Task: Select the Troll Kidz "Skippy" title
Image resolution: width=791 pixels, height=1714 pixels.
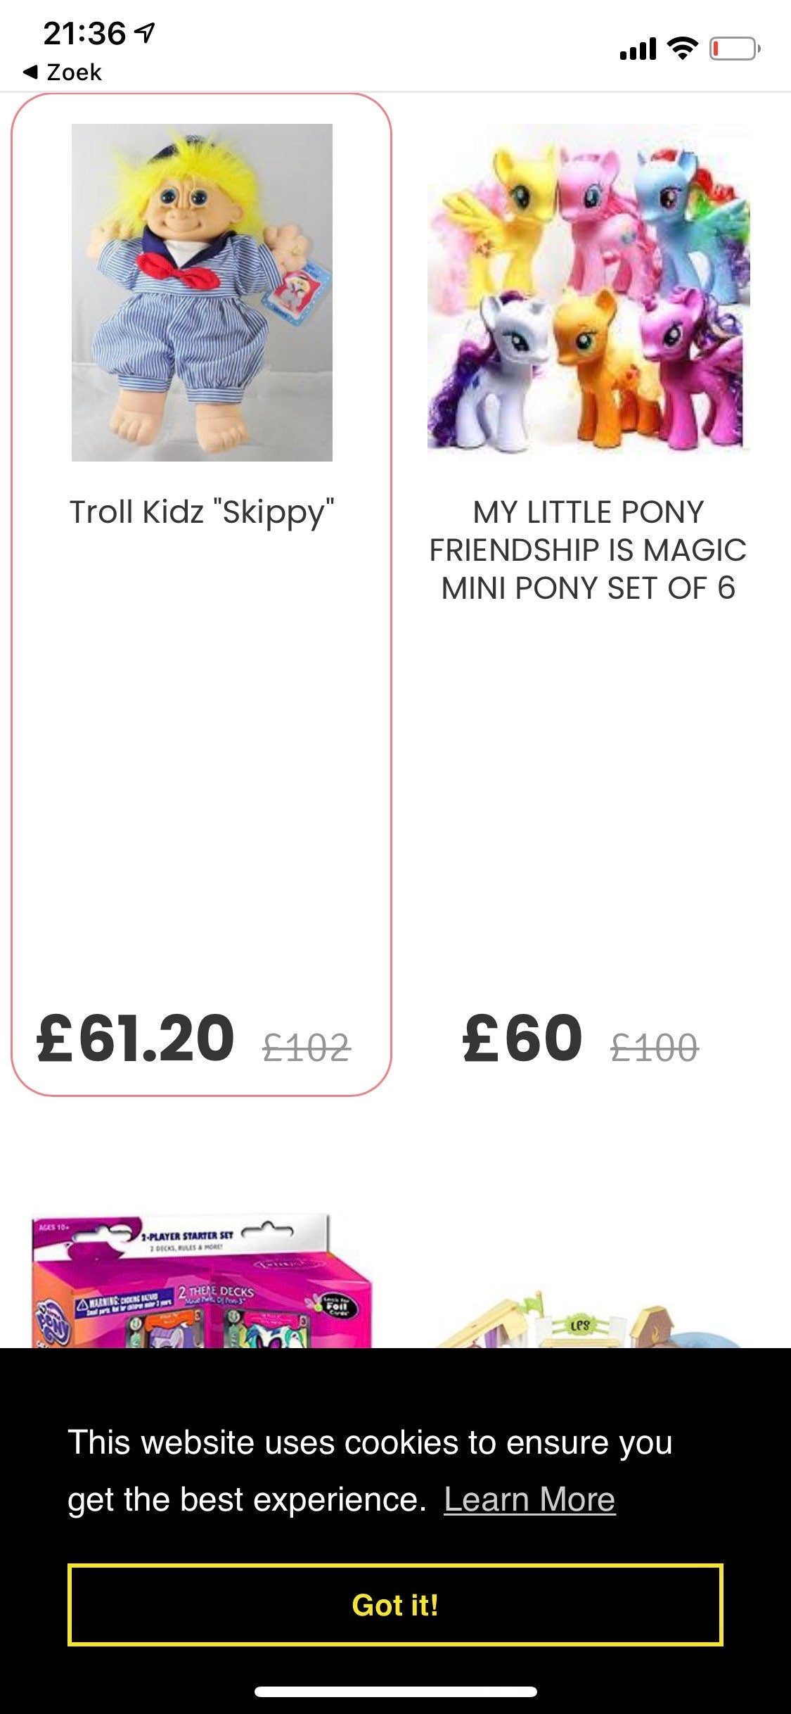Action: [202, 512]
